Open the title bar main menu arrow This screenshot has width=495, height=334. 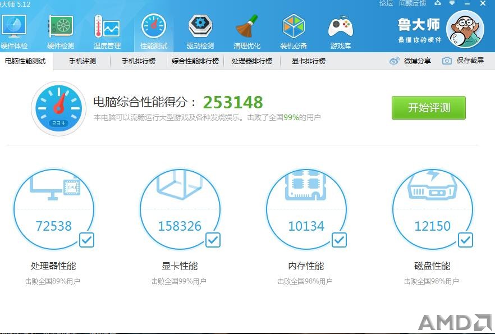click(x=452, y=3)
